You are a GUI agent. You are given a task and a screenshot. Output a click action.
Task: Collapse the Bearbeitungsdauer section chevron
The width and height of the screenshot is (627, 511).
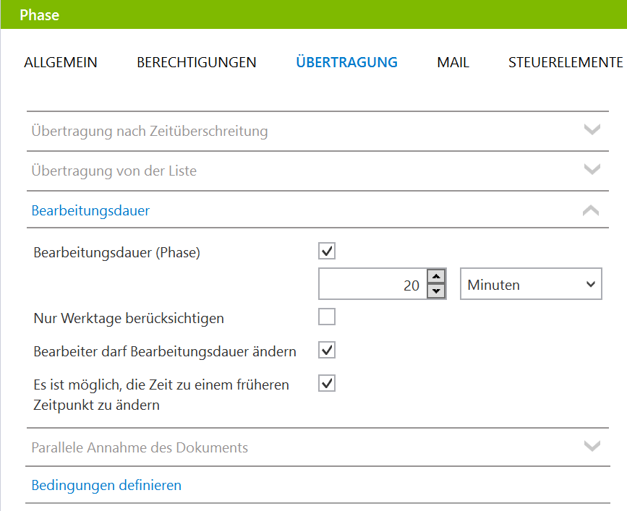tap(591, 210)
